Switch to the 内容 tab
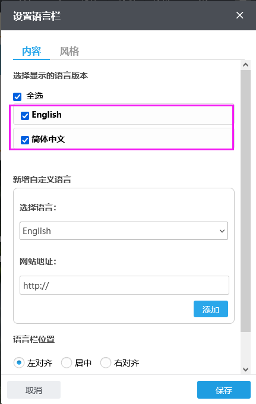The height and width of the screenshot is (404, 256). pos(31,51)
